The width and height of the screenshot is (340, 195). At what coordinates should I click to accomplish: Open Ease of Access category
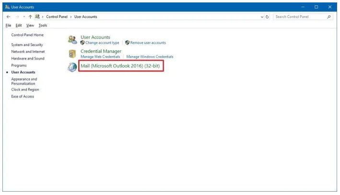(x=23, y=97)
